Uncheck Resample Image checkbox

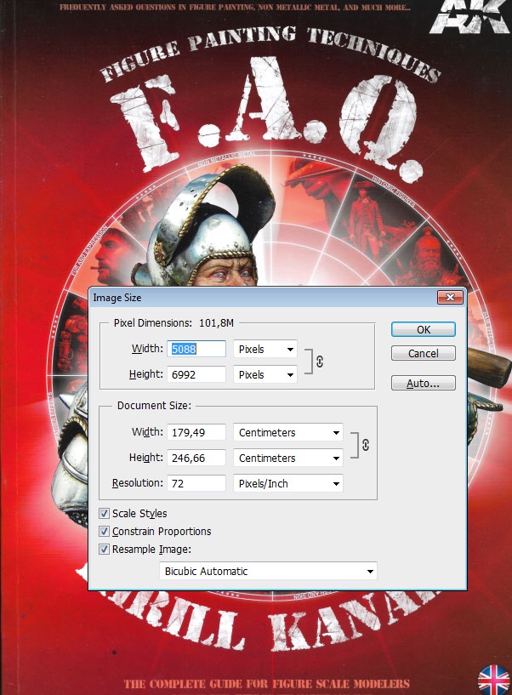click(104, 550)
